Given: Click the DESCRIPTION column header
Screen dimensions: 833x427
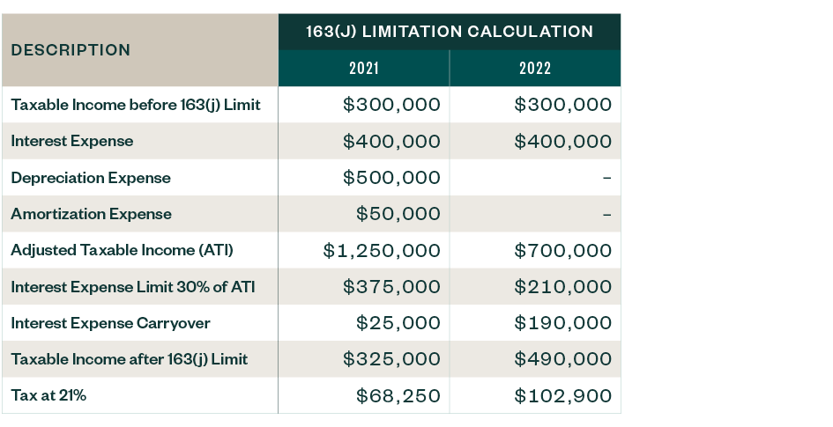Looking at the screenshot, I should tap(71, 50).
